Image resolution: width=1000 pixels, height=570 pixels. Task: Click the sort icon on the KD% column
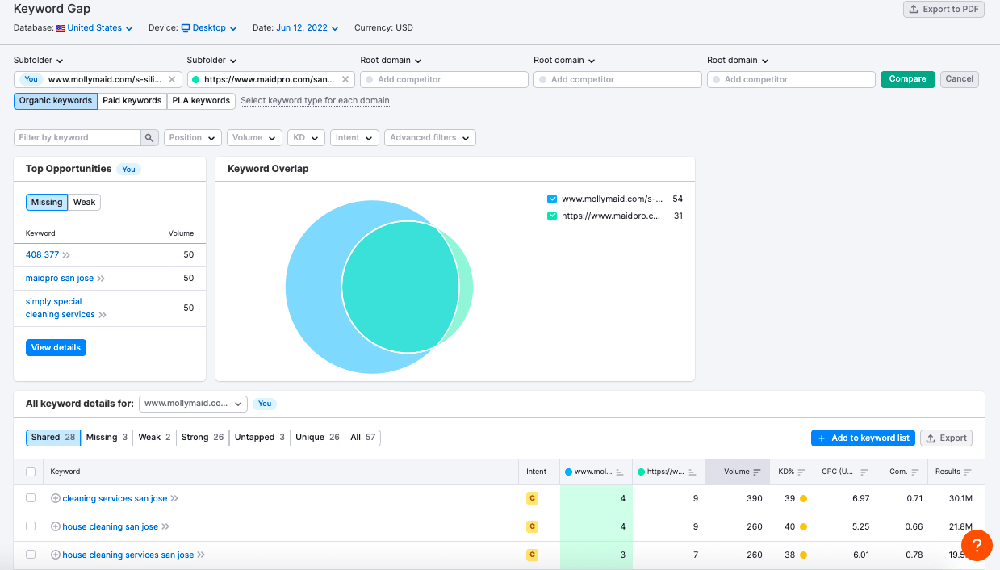pyautogui.click(x=801, y=472)
